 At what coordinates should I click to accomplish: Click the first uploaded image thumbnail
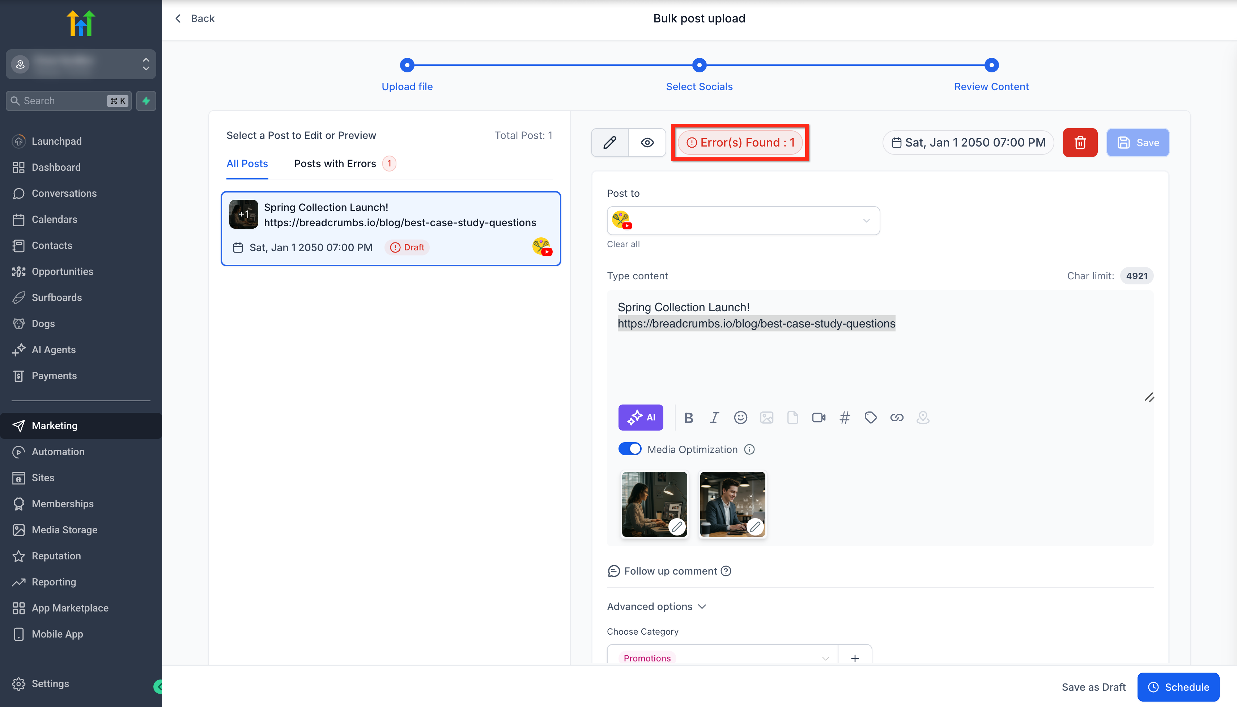pos(654,504)
